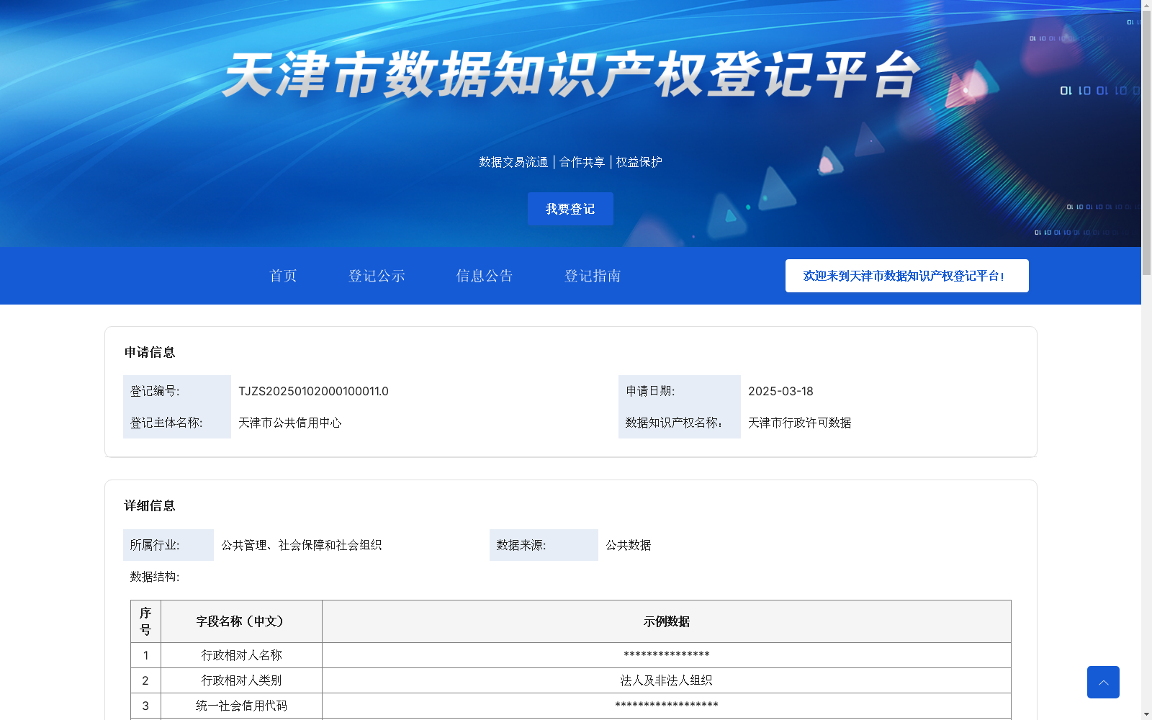
Task: Click the 登记编号 label
Action: coord(155,391)
